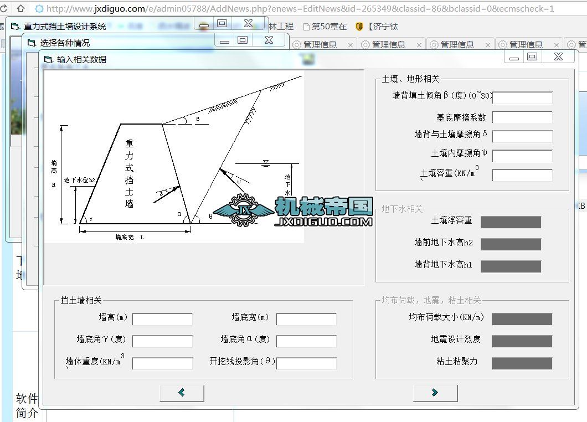Close the third 管理信息 browser tab
Viewport: 587px width, 422px height.
[488, 45]
